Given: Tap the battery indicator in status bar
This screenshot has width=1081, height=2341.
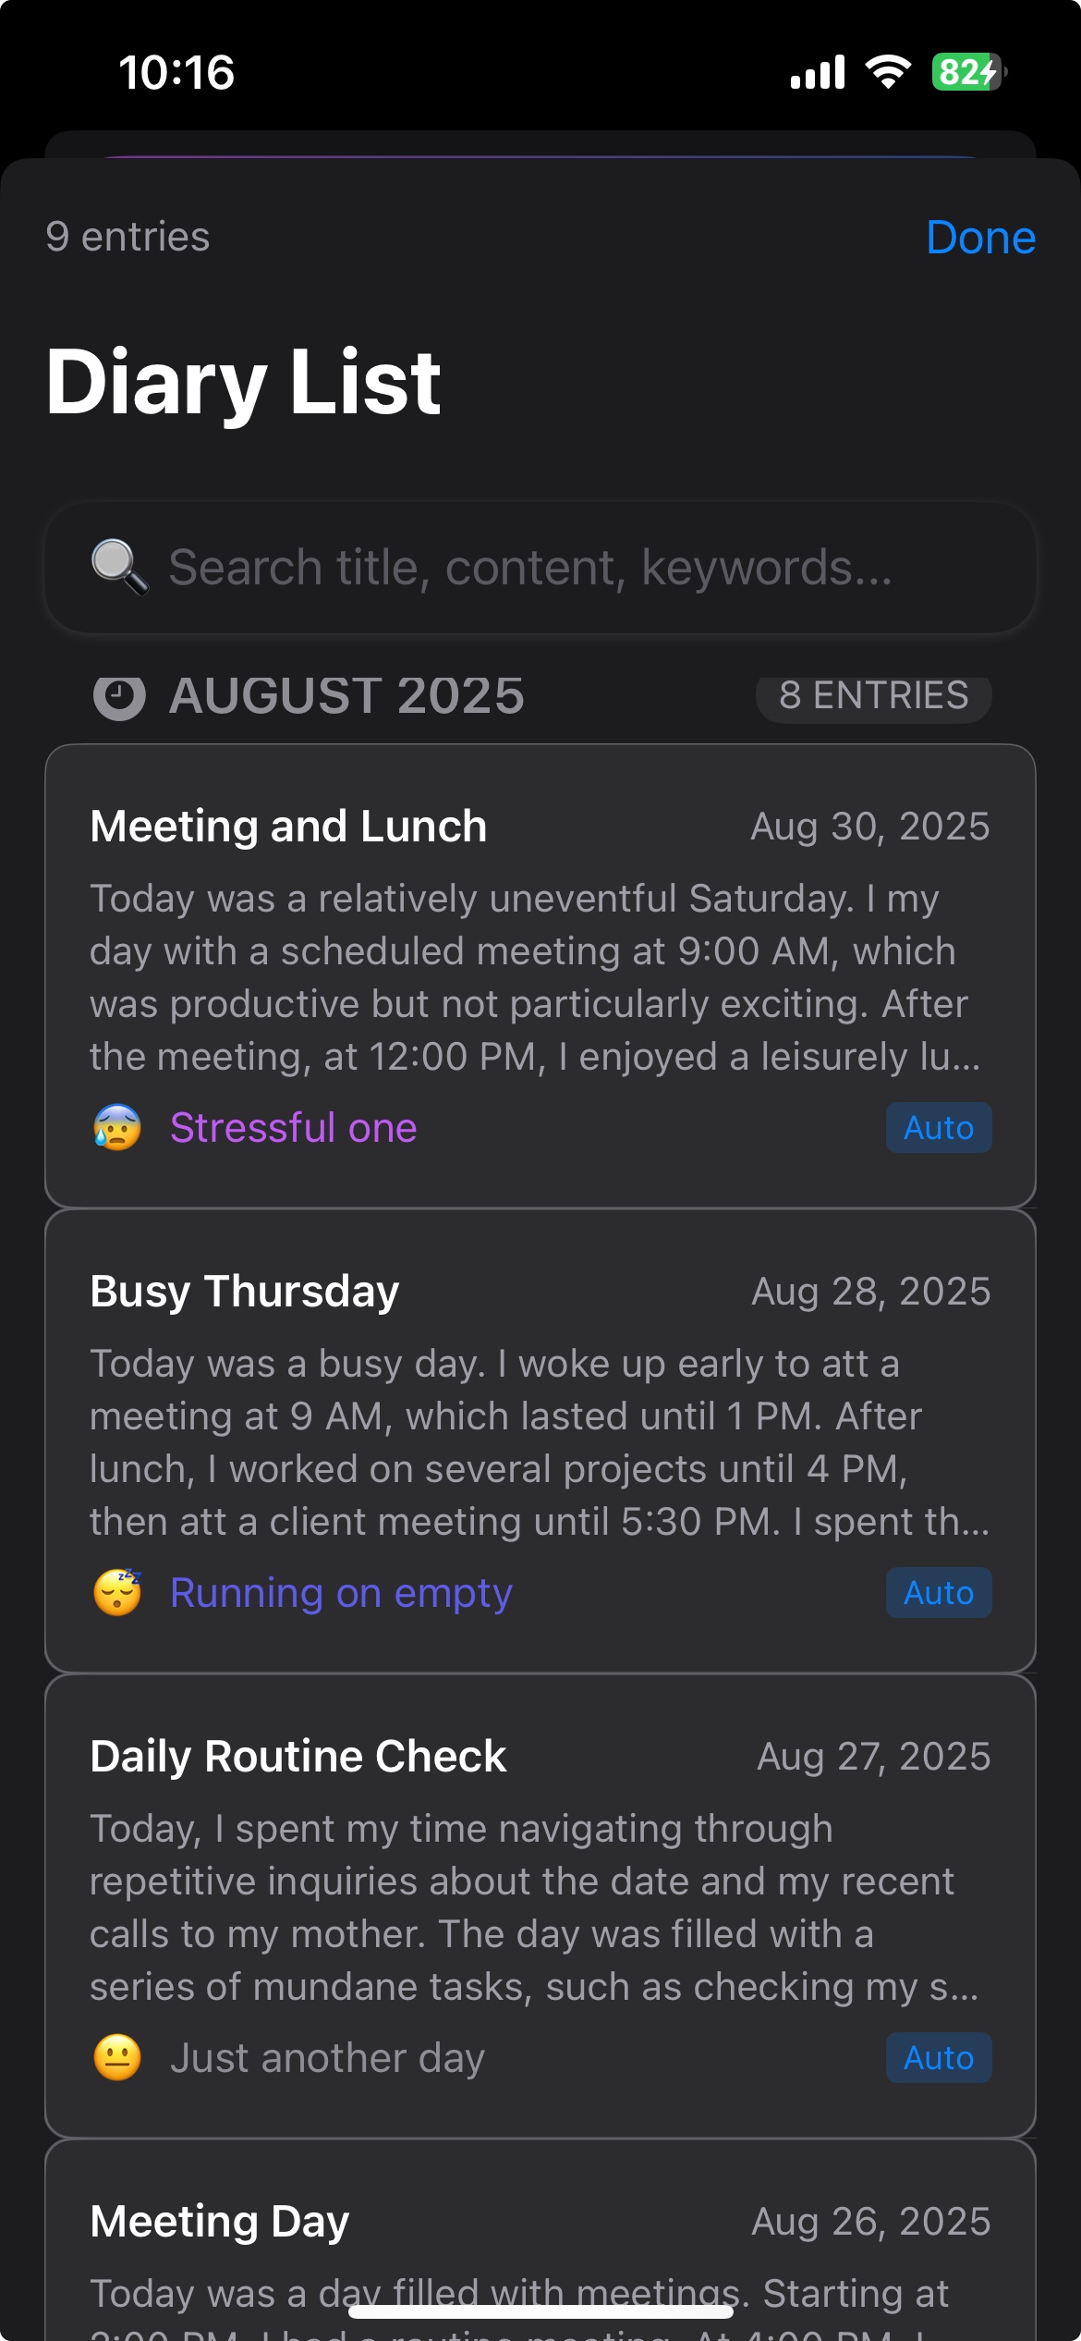Looking at the screenshot, I should point(968,72).
